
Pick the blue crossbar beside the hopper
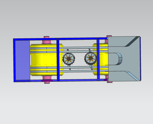point(98,59)
